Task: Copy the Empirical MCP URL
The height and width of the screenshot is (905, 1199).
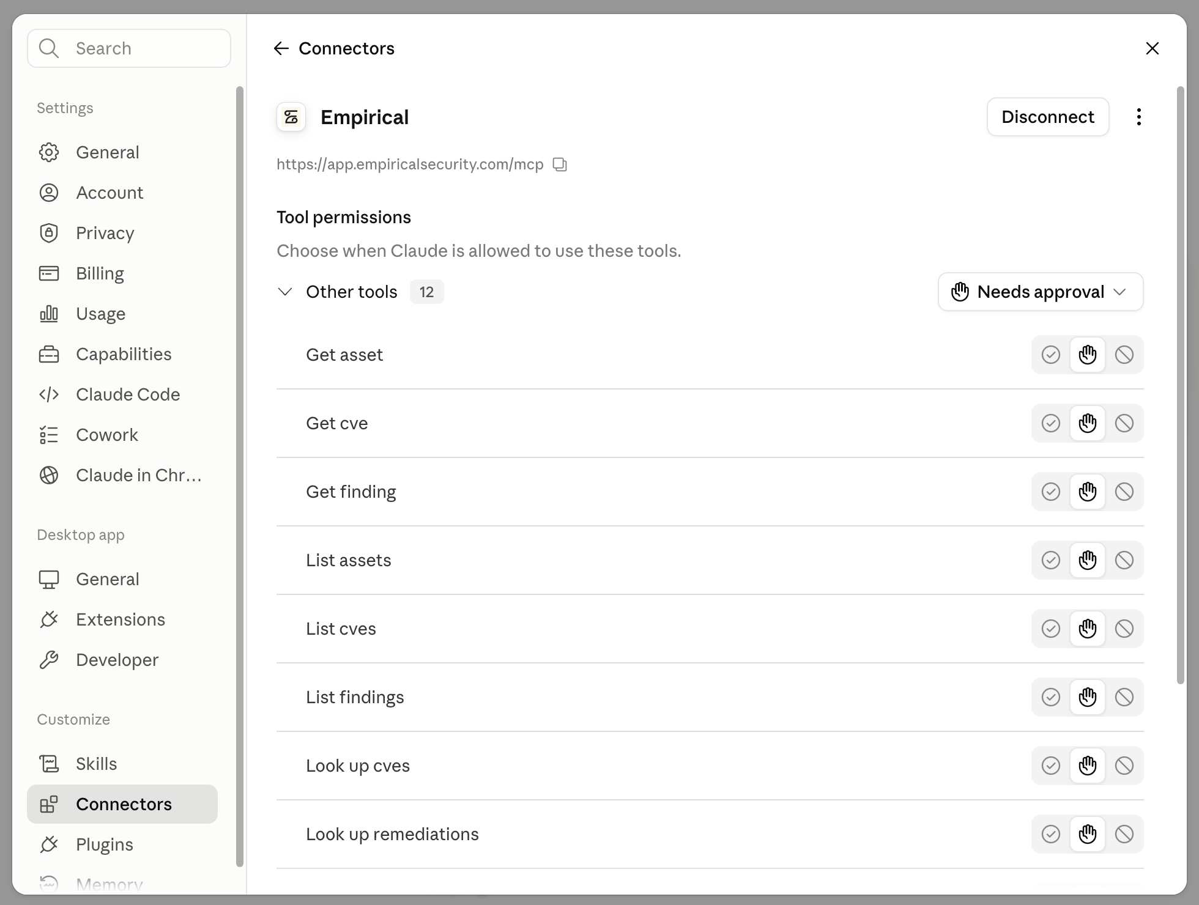Action: [560, 164]
